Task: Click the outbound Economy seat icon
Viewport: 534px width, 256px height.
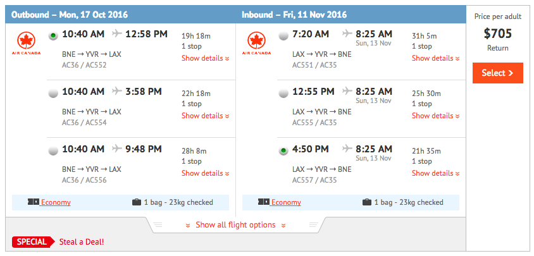Action: (34, 202)
